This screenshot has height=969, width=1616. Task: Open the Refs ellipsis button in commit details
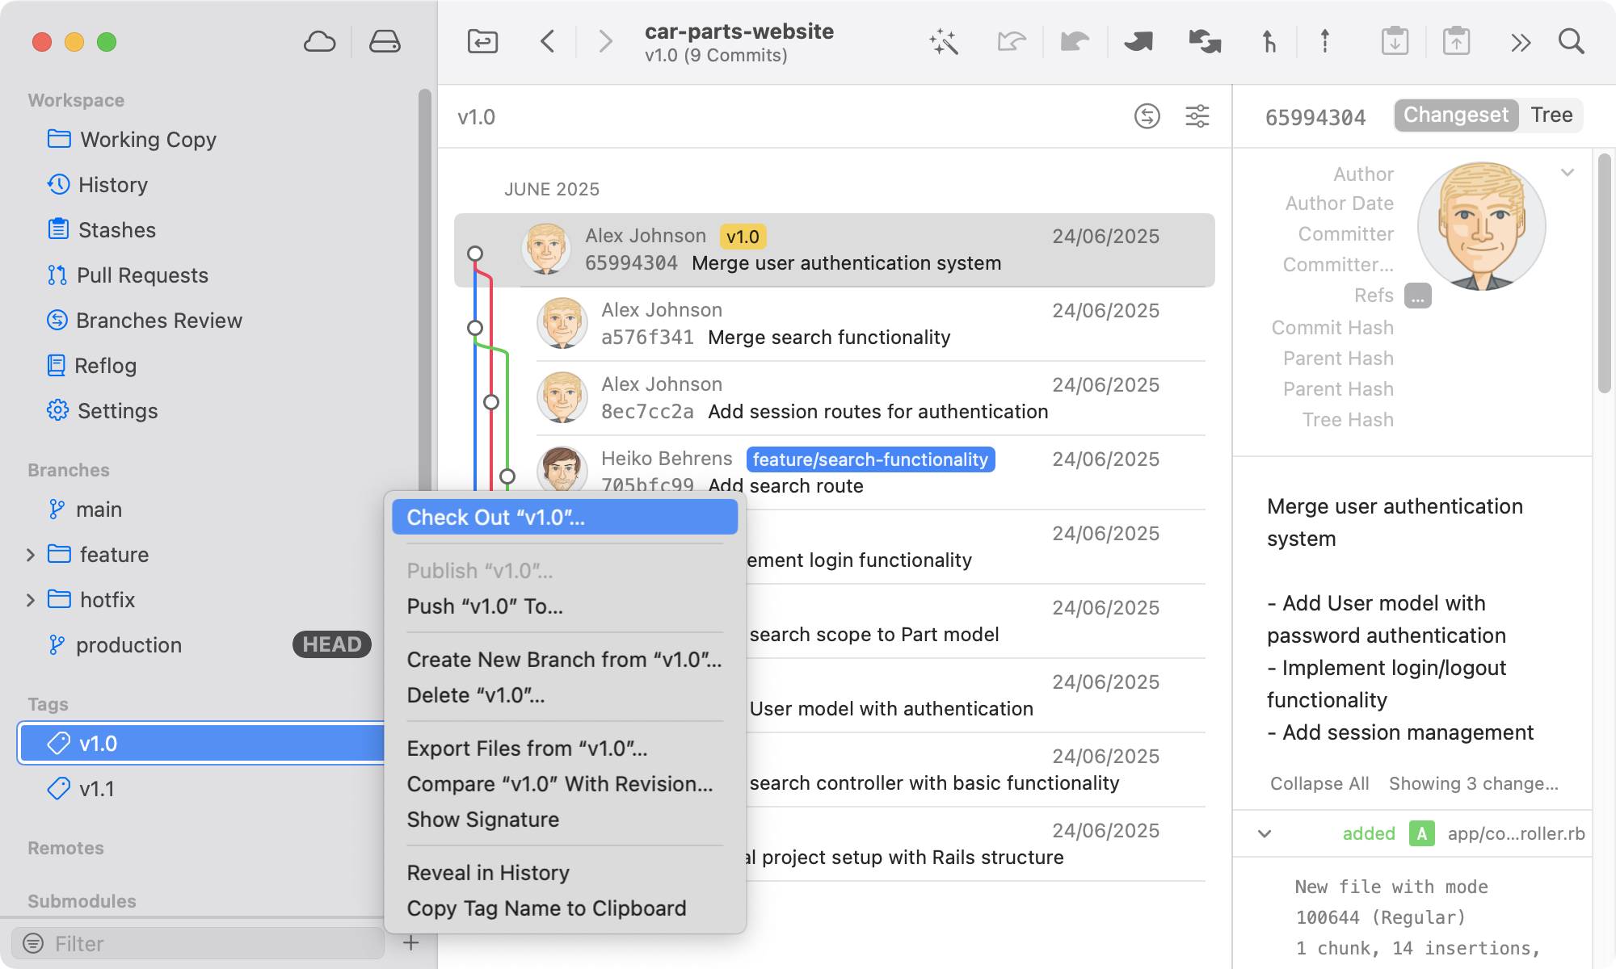(1416, 296)
